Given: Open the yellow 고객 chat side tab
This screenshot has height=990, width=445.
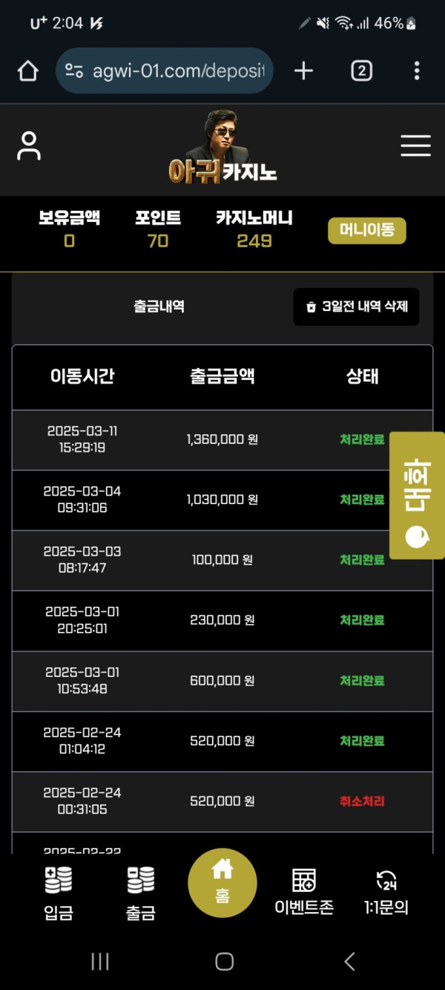Looking at the screenshot, I should click(x=417, y=495).
